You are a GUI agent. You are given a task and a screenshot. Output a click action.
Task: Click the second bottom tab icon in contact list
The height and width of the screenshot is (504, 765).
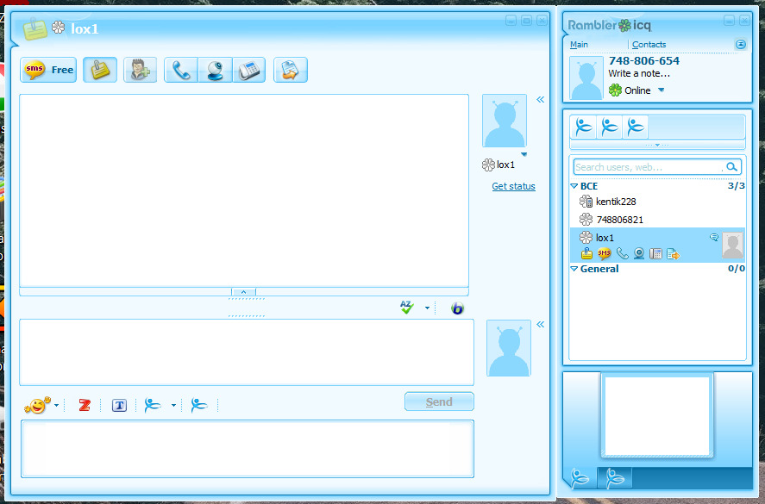pos(615,477)
